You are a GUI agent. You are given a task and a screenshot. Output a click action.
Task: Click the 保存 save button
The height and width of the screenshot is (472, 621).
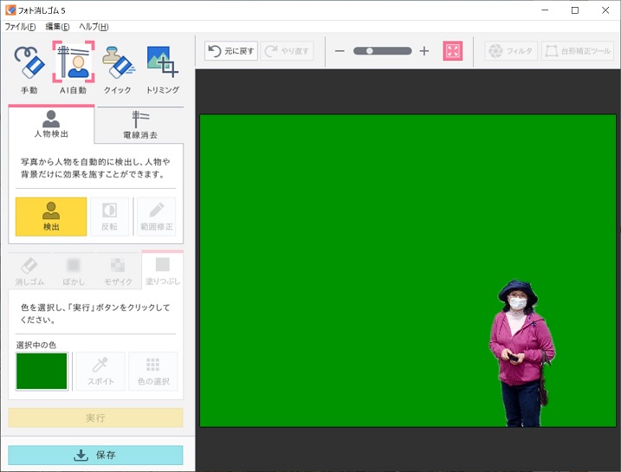click(x=95, y=455)
